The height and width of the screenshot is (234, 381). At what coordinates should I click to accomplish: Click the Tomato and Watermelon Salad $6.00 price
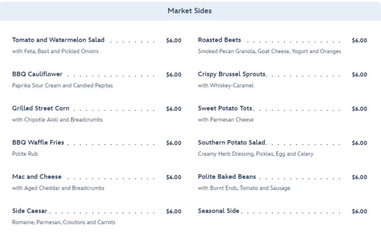(174, 41)
